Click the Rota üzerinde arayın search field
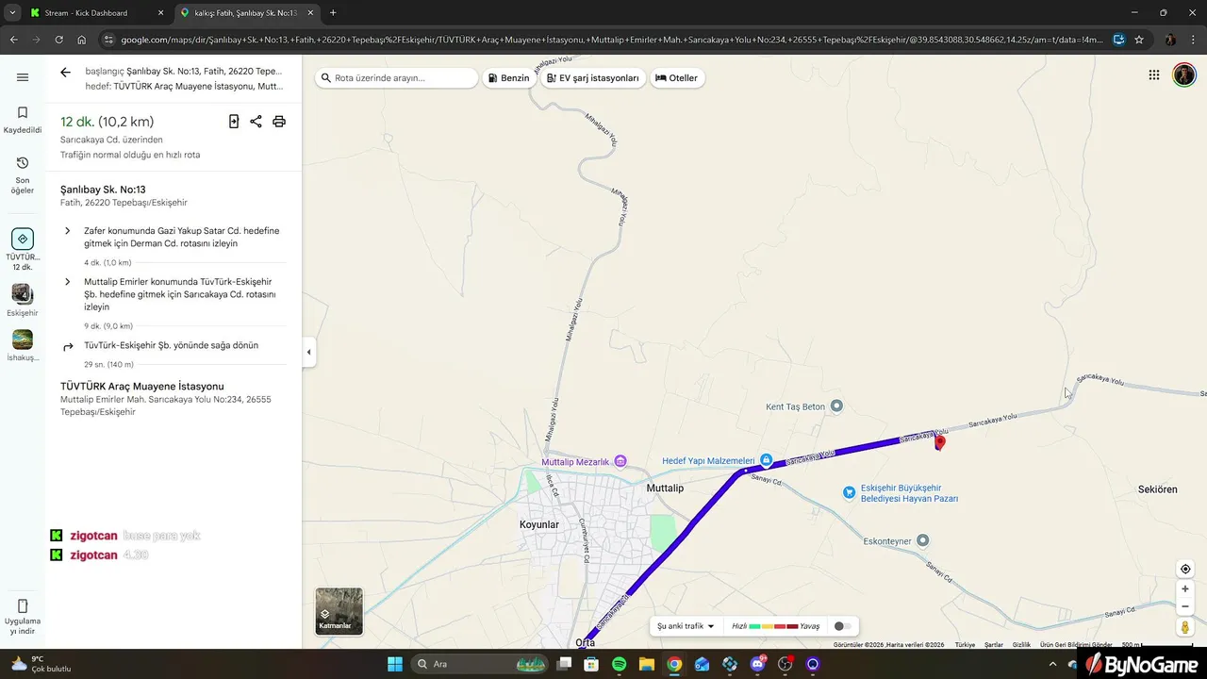This screenshot has width=1207, height=679. pos(396,77)
